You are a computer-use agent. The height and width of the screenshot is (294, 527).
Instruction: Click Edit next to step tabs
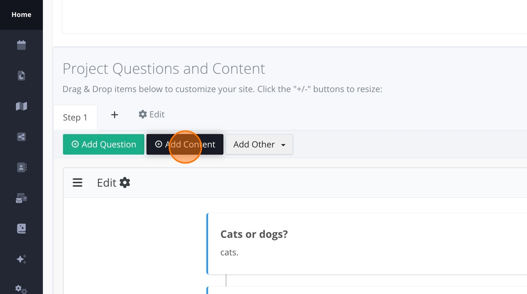click(152, 114)
